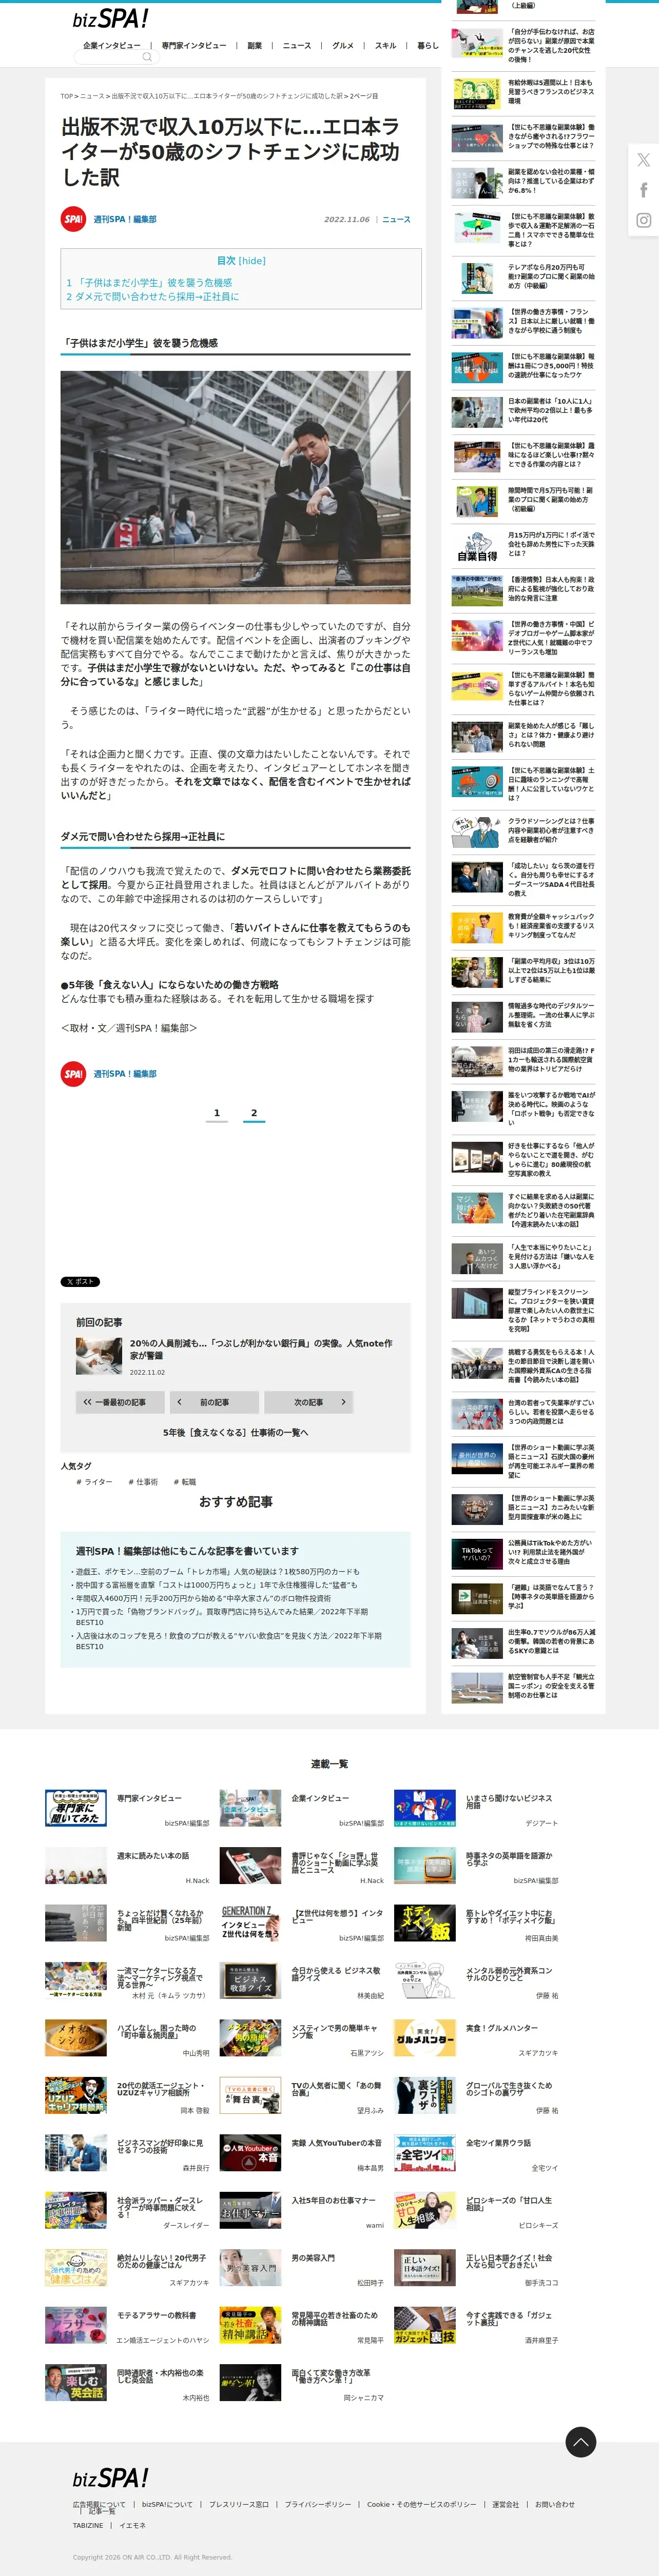
Task: Click the red SPA! author avatar under title
Action: click(73, 219)
